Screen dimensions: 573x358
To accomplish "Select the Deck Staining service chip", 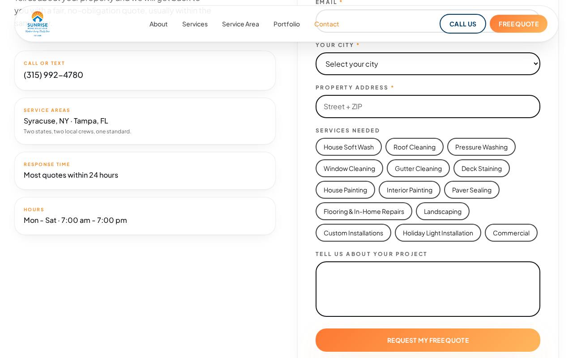I will coord(482,168).
